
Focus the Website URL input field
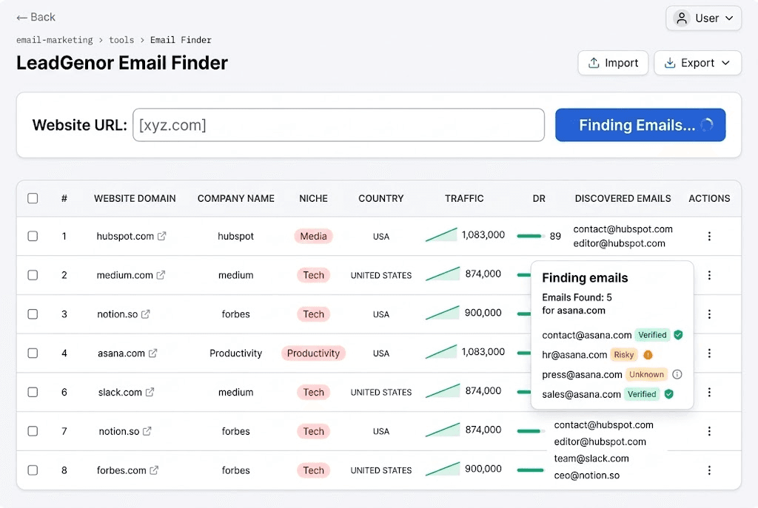tap(338, 125)
